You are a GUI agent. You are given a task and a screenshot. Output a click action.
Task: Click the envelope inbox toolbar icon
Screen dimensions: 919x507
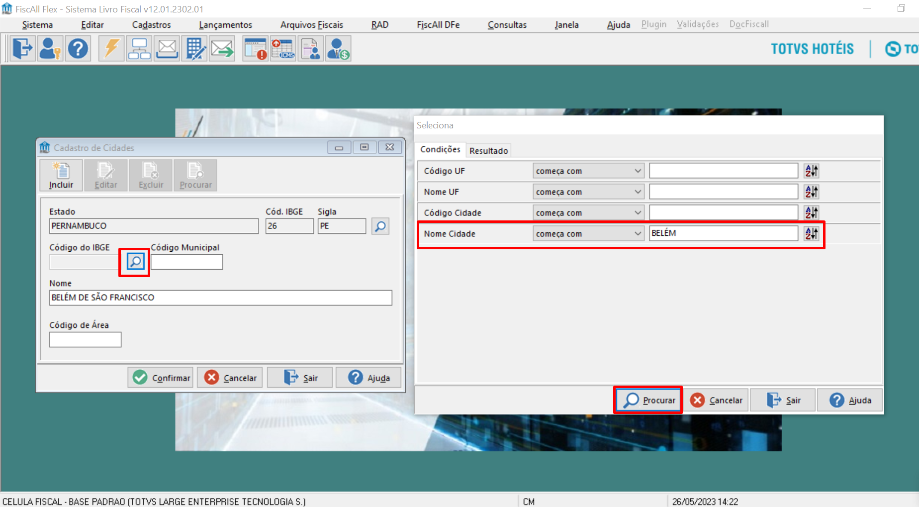point(167,49)
